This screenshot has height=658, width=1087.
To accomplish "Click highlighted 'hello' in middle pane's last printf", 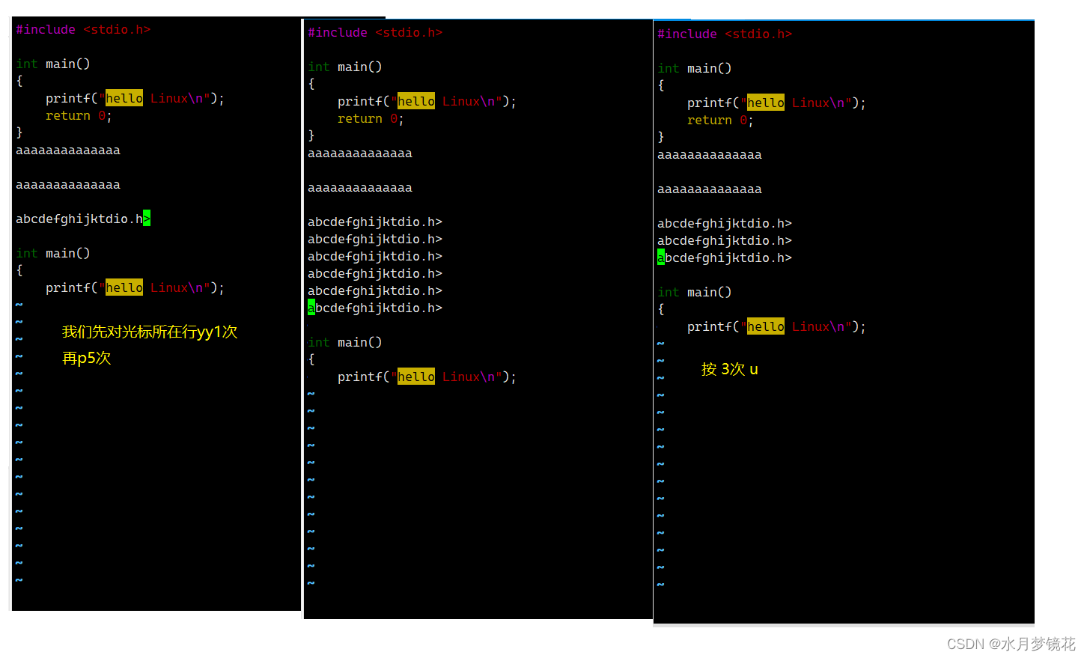I will point(416,377).
